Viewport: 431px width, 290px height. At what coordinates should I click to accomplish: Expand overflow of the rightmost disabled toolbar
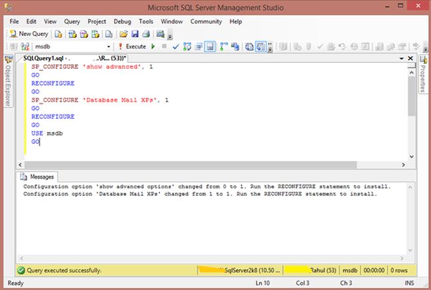(x=426, y=50)
